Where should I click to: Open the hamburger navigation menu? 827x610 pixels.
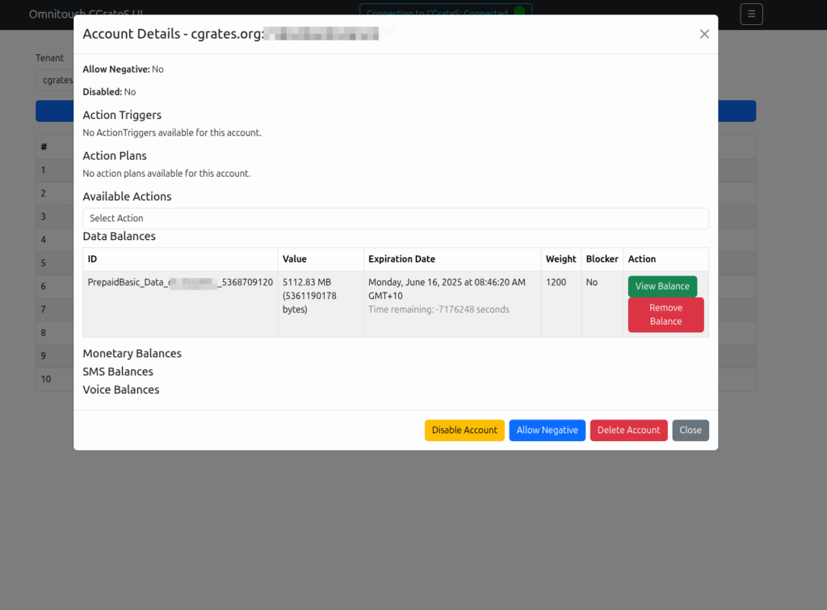751,14
